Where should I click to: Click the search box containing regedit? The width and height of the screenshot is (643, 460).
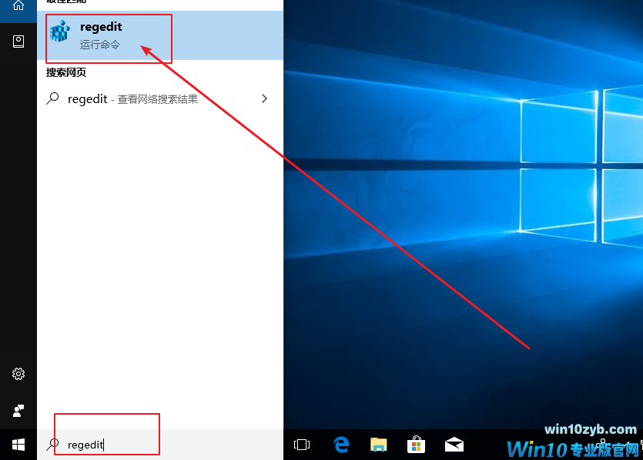pyautogui.click(x=160, y=445)
